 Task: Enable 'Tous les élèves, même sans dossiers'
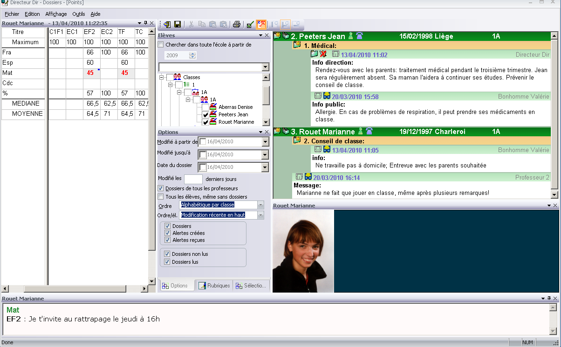[161, 197]
